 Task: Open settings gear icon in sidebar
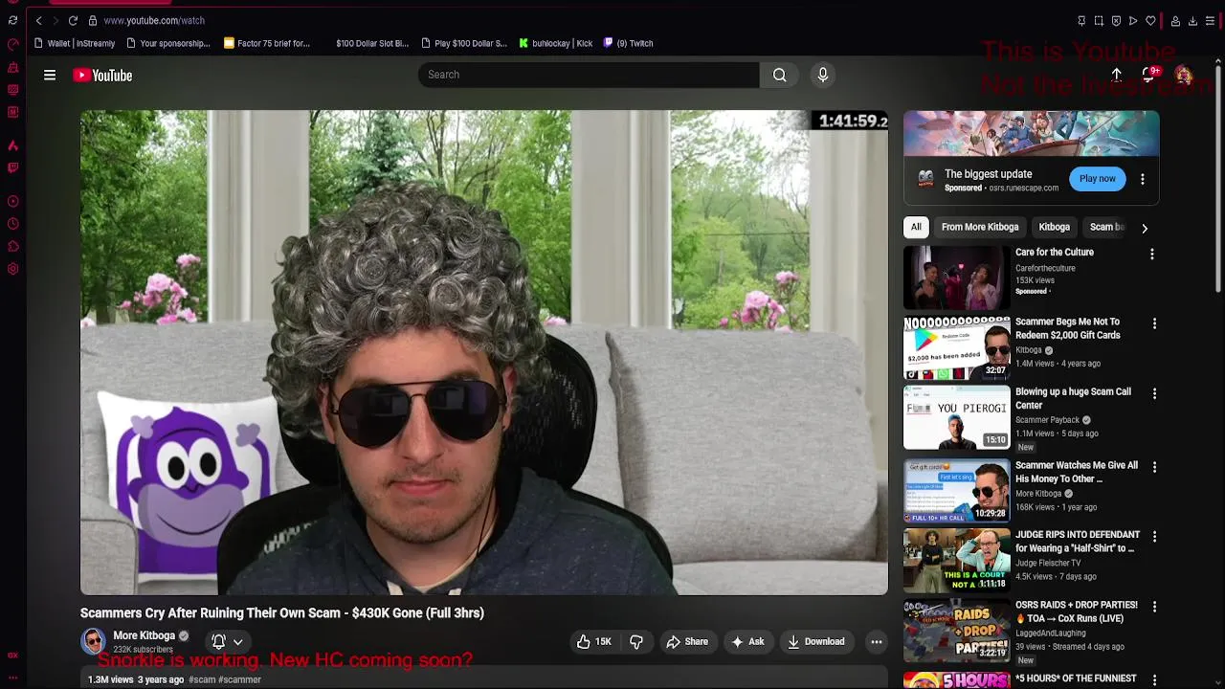[12, 269]
